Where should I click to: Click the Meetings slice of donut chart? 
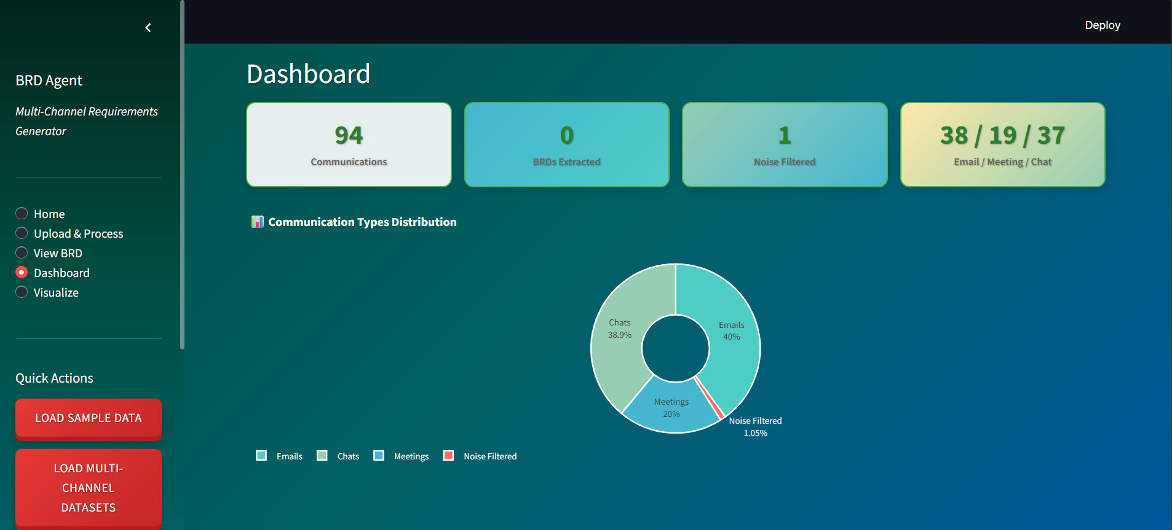(x=670, y=408)
